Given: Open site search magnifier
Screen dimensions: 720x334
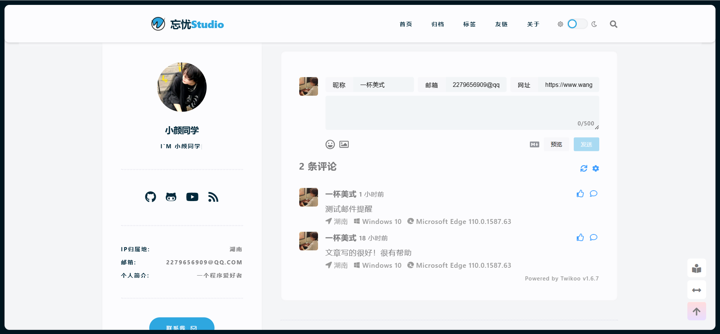Looking at the screenshot, I should coord(613,24).
